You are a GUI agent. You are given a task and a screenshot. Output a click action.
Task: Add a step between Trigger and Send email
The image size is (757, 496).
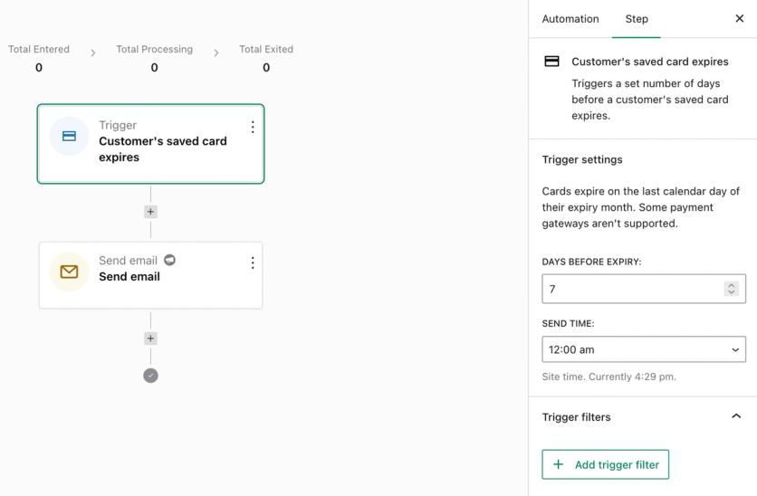150,211
